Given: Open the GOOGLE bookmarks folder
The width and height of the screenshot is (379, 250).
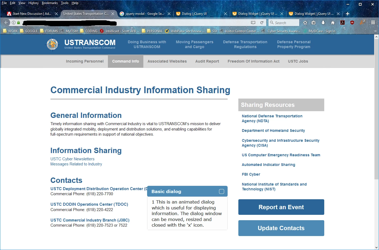Looking at the screenshot, I should [x=29, y=31].
